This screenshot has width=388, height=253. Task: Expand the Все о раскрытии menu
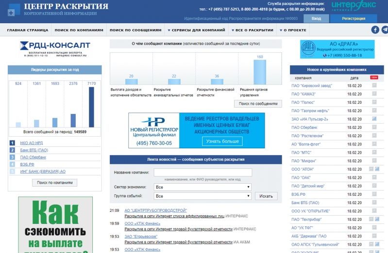[x=253, y=30]
